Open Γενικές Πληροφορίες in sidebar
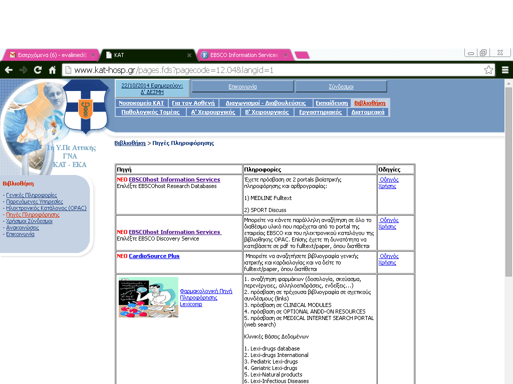 point(32,195)
